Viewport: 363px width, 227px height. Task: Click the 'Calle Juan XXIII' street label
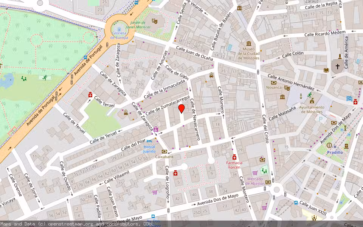point(313,208)
